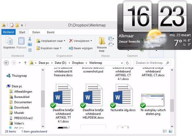Select 2014 deadline whiteboard tt freeware.docx name
The image size is (192, 136).
tap(63, 71)
